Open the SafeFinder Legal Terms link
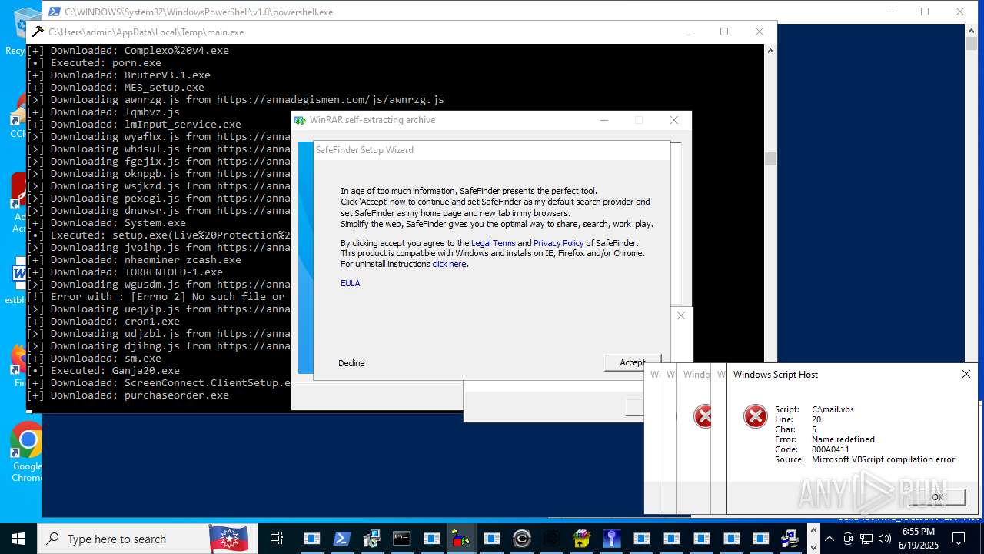 [493, 243]
